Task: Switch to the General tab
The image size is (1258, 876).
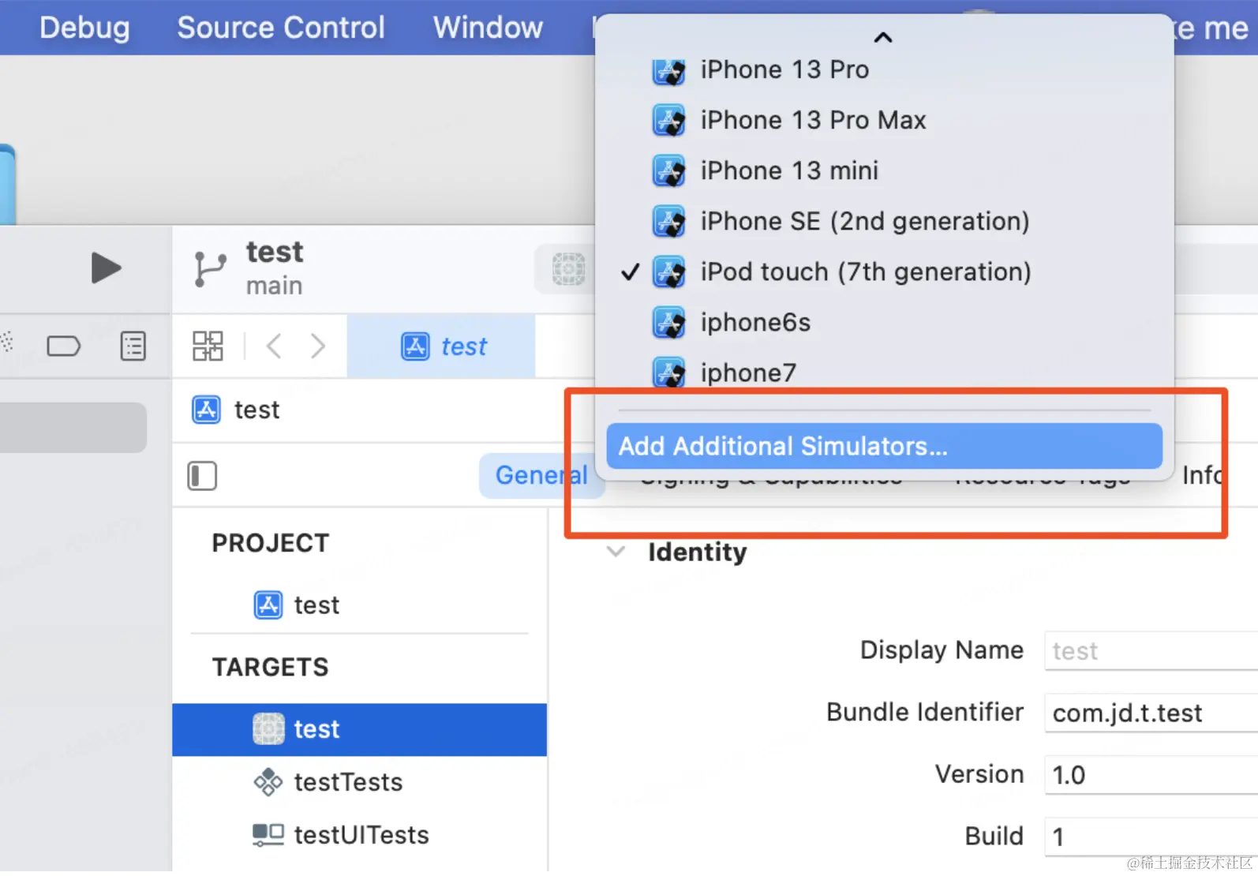Action: click(x=540, y=475)
